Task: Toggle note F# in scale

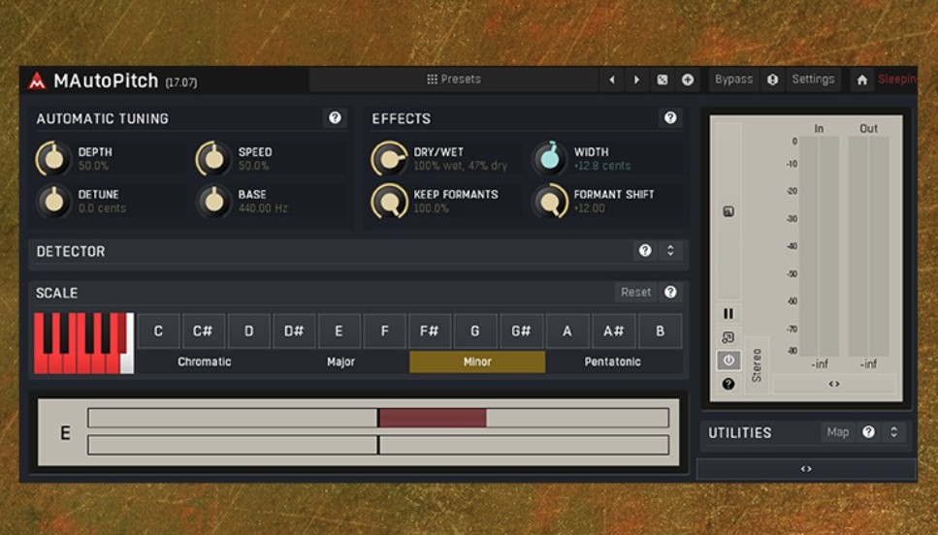Action: click(x=430, y=331)
